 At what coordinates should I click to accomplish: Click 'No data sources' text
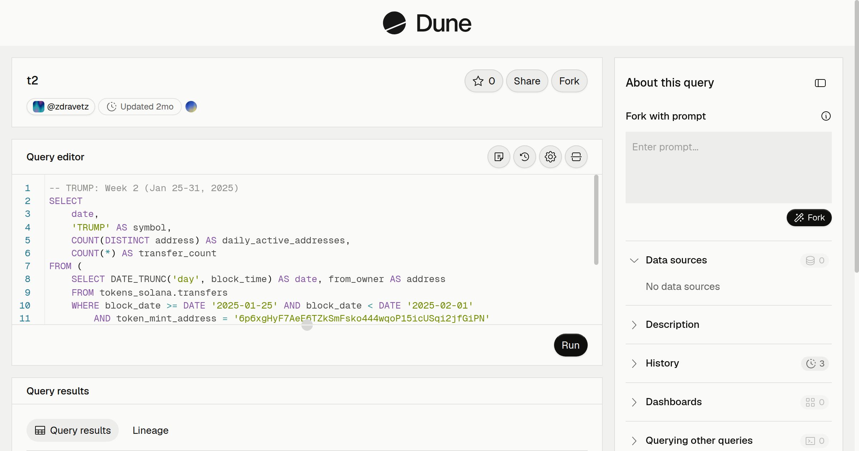(683, 287)
